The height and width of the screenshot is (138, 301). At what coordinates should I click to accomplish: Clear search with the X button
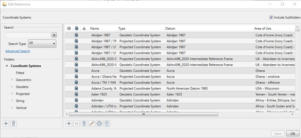pyautogui.click(x=54, y=35)
